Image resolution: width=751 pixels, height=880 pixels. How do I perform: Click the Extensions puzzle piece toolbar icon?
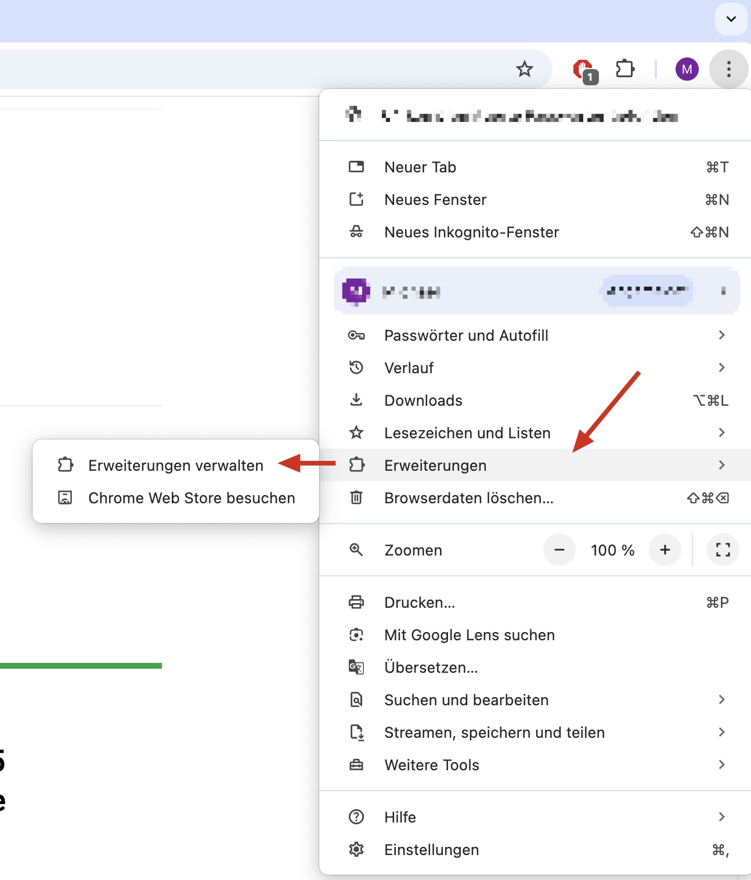[x=625, y=69]
